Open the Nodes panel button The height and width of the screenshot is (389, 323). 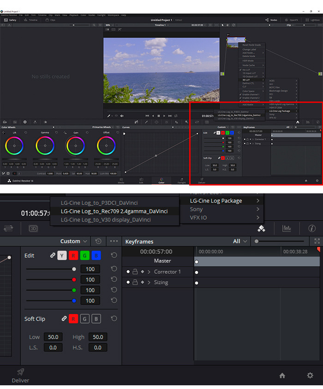[271, 20]
